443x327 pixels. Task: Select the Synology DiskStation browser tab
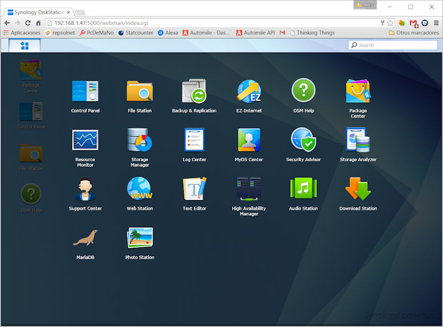(x=39, y=12)
